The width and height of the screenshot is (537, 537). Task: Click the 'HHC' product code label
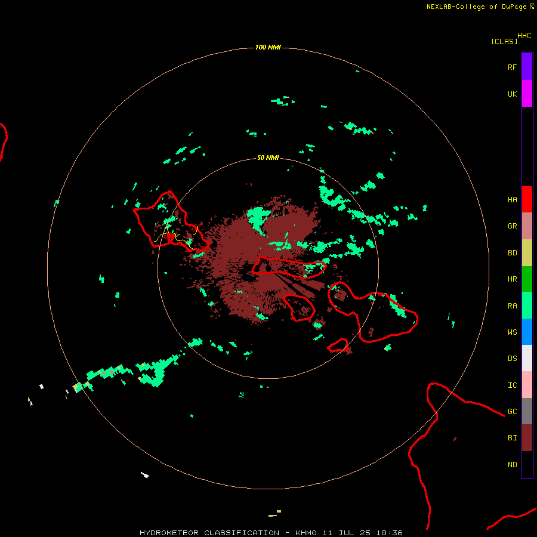click(x=524, y=36)
